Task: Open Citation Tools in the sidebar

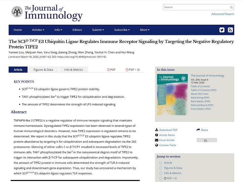Action: coord(167,145)
